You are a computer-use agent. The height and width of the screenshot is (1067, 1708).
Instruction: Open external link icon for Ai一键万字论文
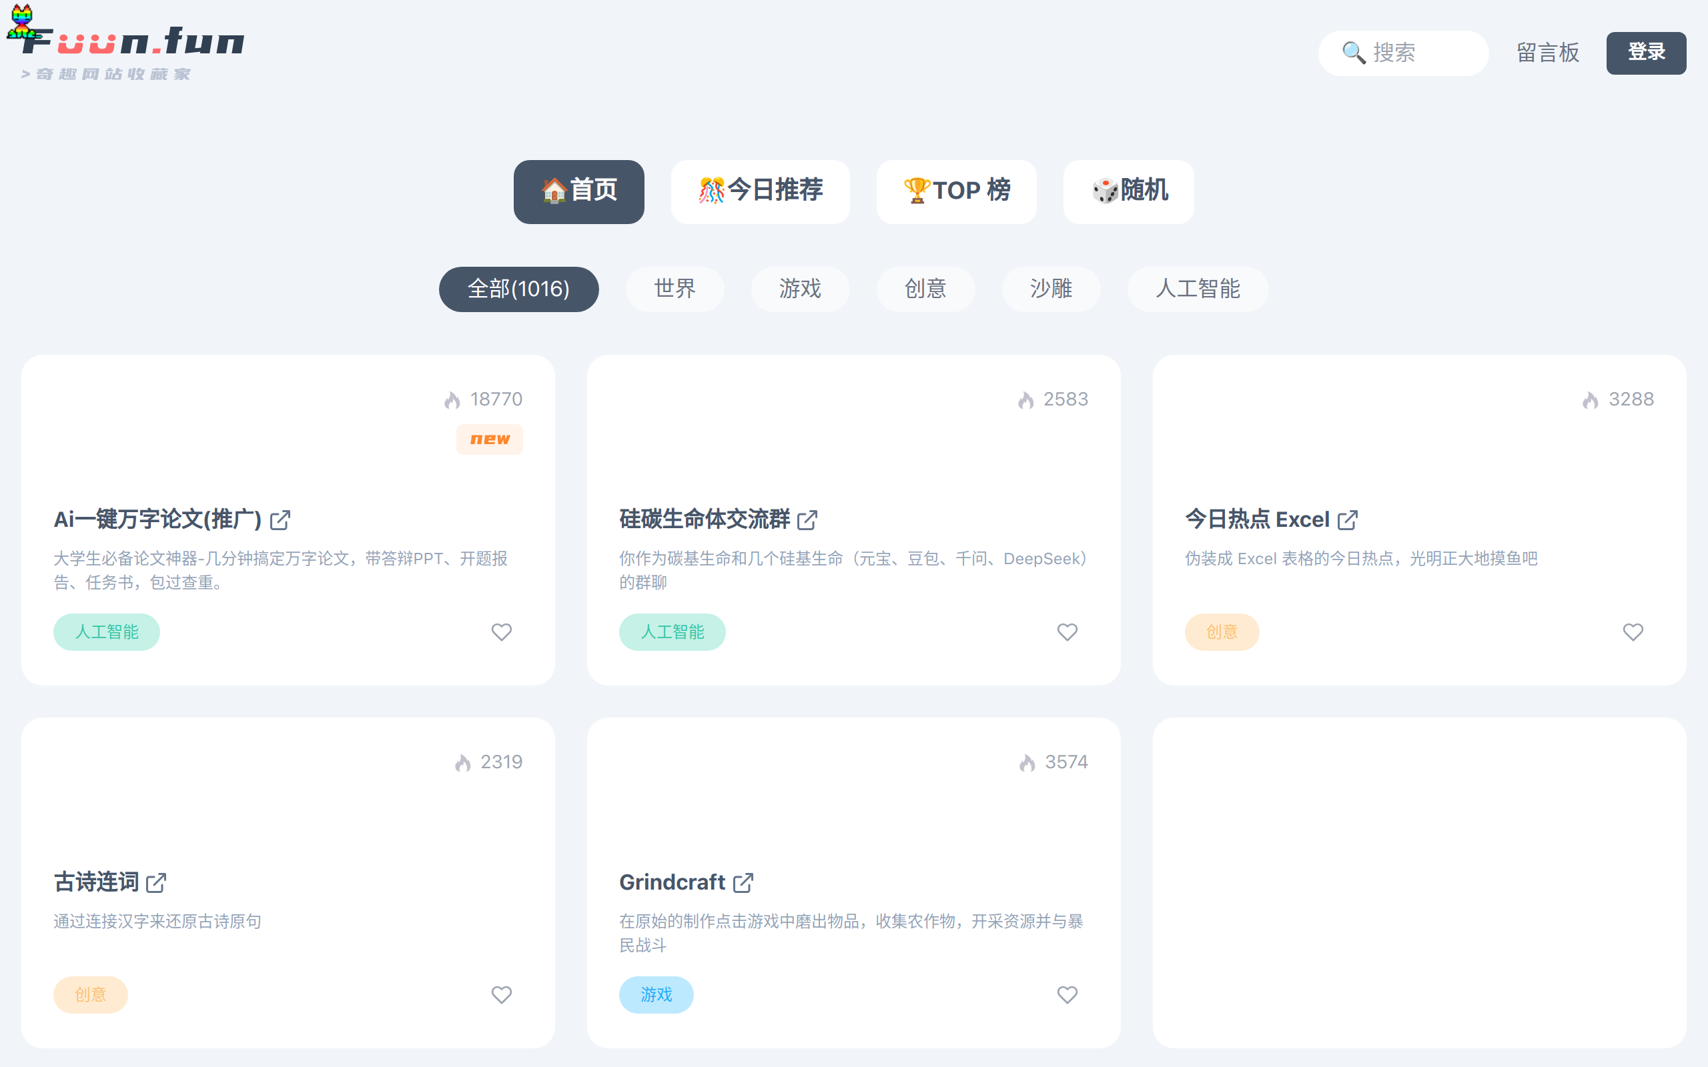[x=280, y=520]
